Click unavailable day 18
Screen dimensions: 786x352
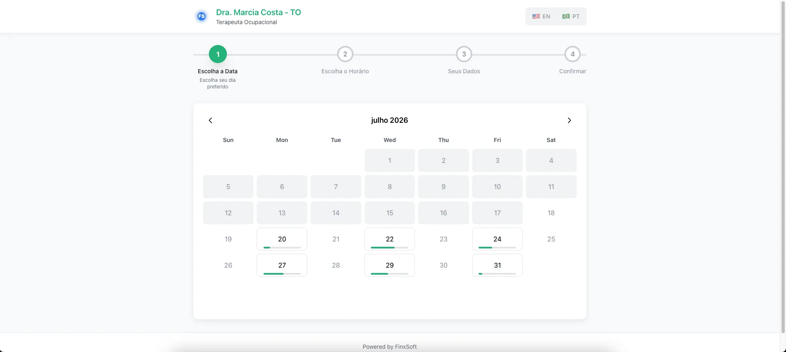pyautogui.click(x=551, y=213)
